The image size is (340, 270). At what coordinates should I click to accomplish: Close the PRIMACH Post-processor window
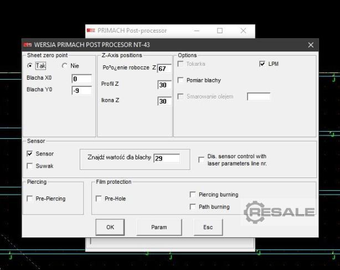click(x=243, y=31)
